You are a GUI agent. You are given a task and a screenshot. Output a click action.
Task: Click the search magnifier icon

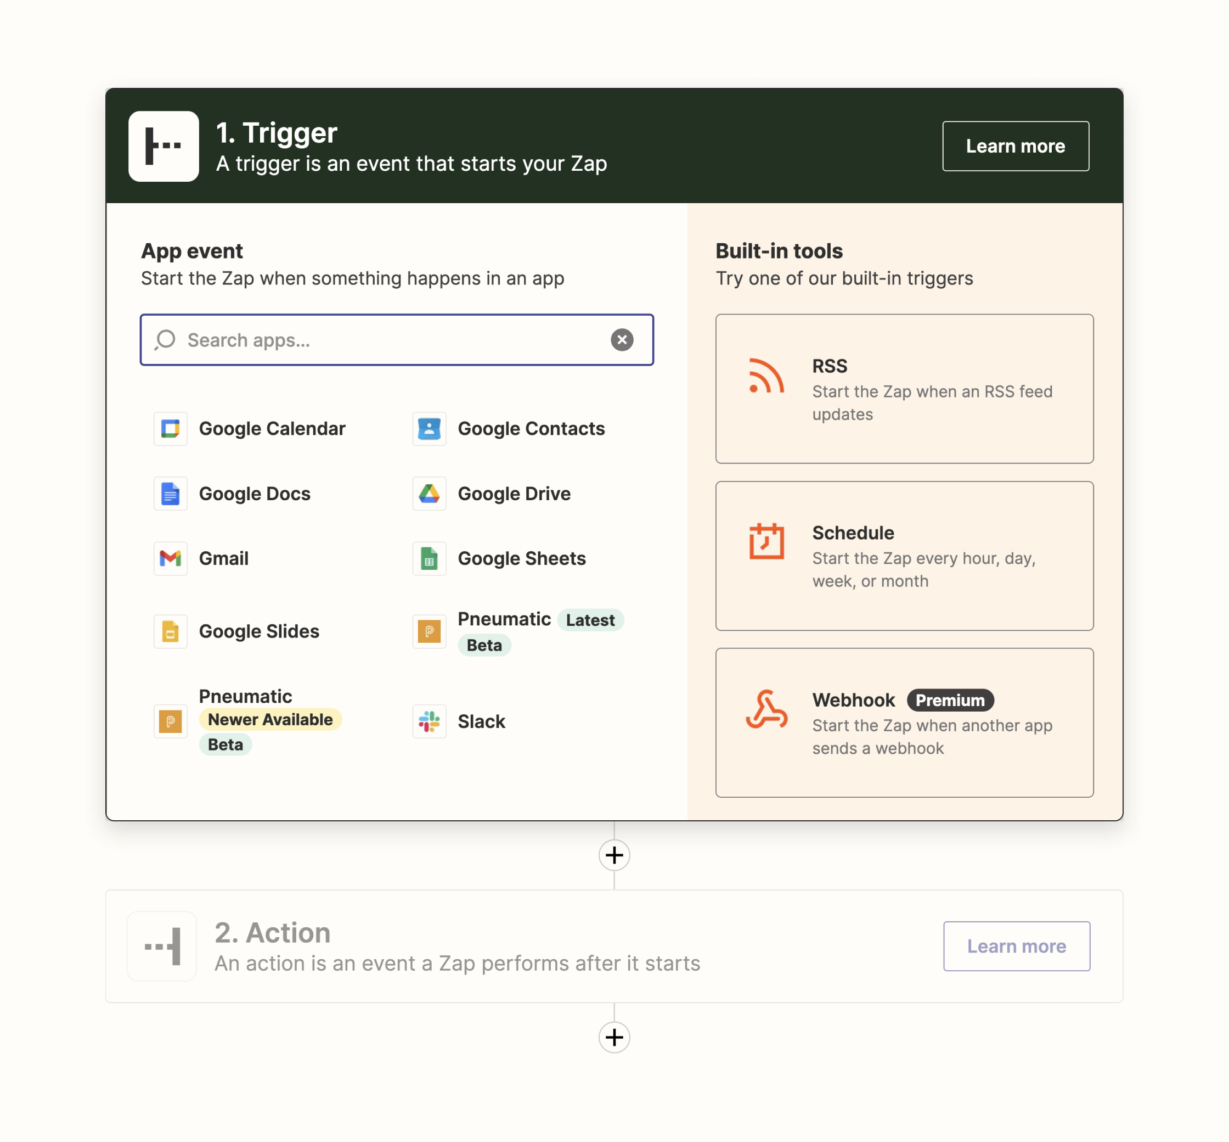point(165,340)
